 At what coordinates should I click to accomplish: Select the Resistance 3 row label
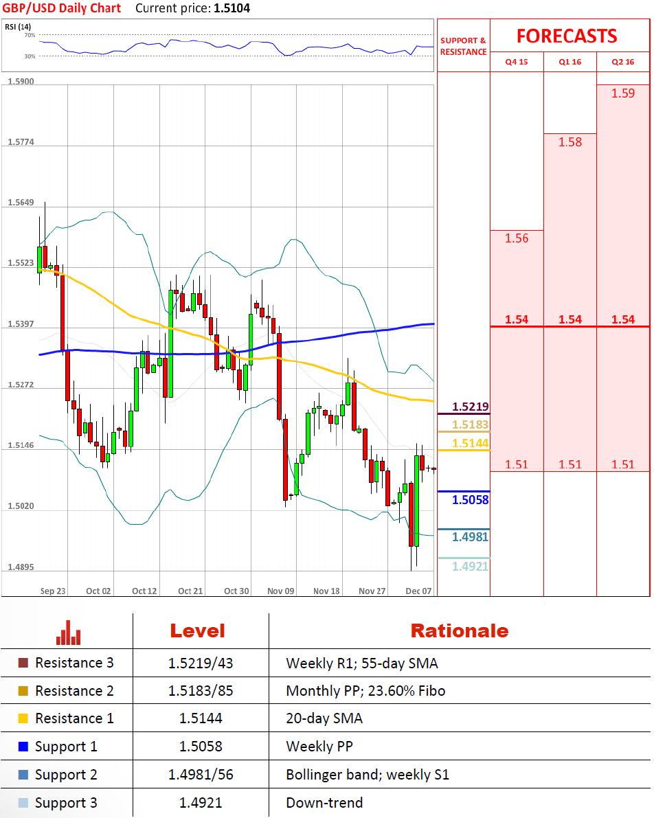(74, 663)
